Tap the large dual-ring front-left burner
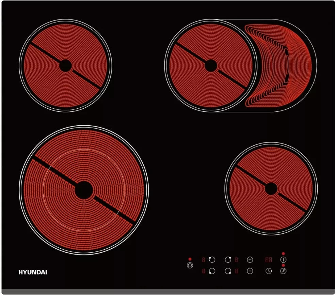 [x=84, y=190]
